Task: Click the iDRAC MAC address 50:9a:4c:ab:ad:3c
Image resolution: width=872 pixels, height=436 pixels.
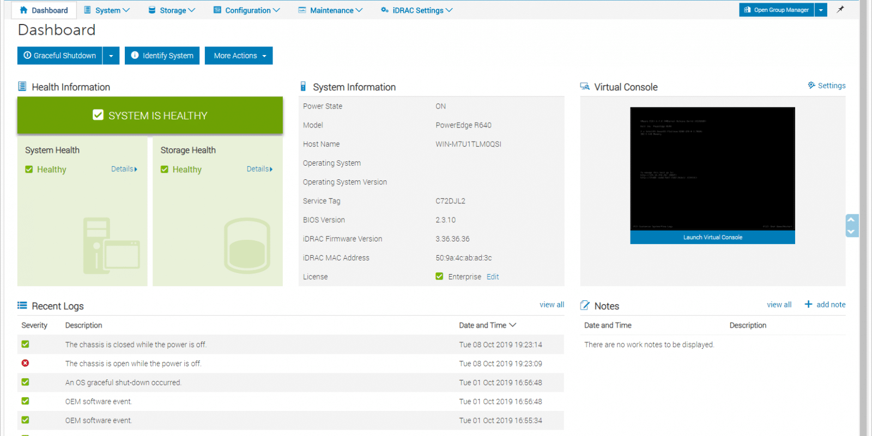Action: (x=464, y=258)
